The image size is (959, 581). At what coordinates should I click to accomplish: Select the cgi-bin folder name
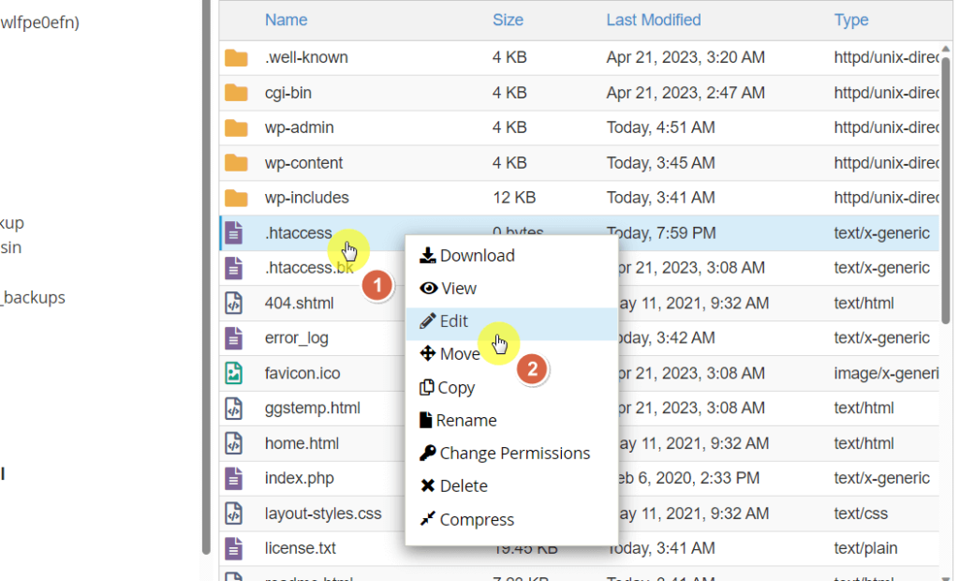[288, 93]
